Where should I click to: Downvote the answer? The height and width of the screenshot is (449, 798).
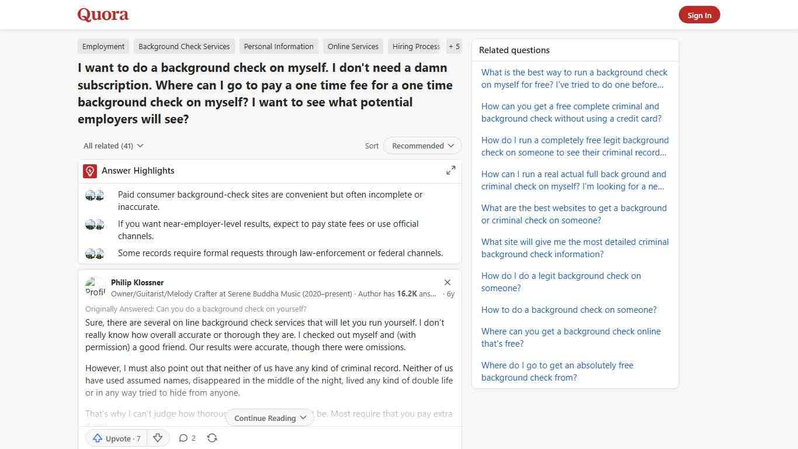[x=157, y=438]
